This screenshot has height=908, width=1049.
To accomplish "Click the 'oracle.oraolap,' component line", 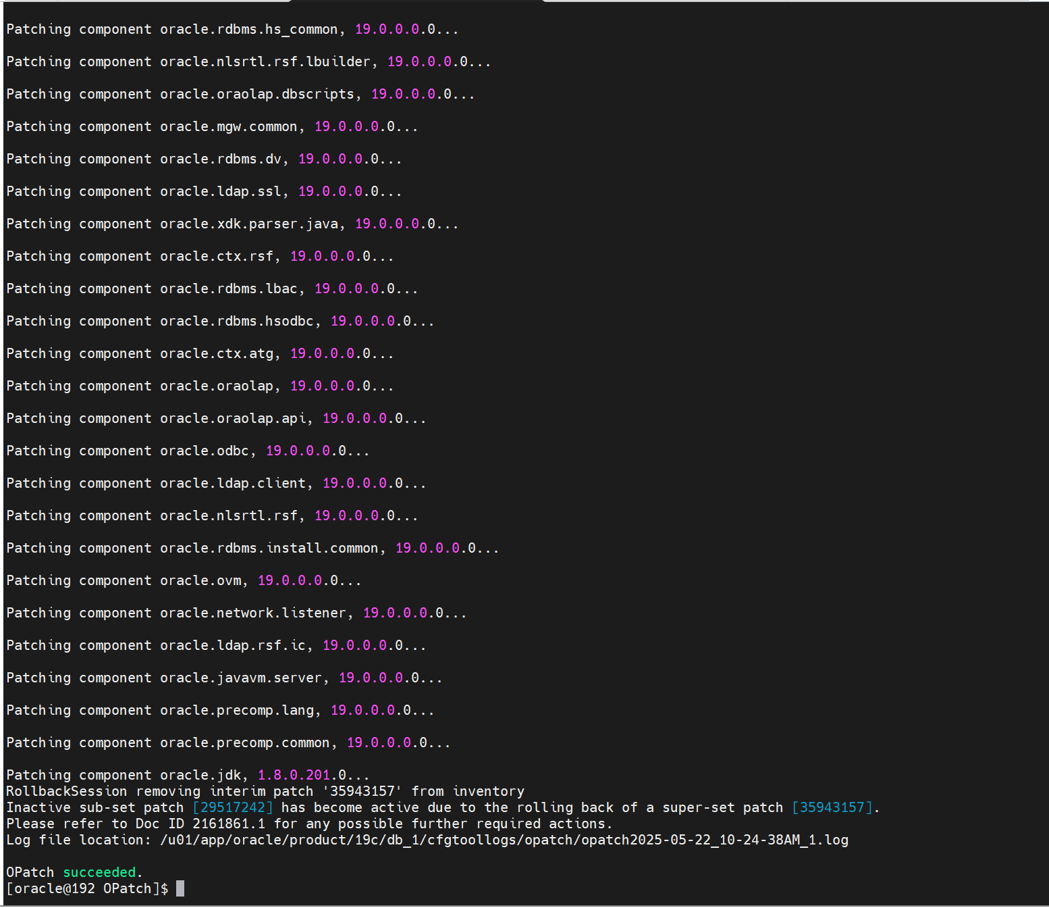I will [x=200, y=386].
